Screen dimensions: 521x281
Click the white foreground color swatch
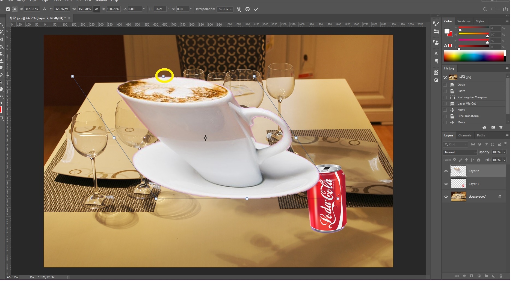pos(447,31)
